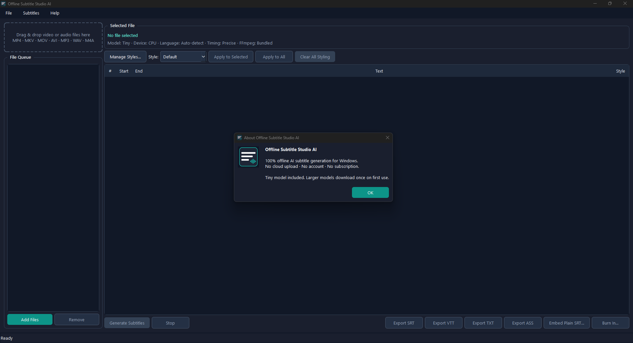This screenshot has height=343, width=633.
Task: Click the End column header
Action: [x=139, y=71]
